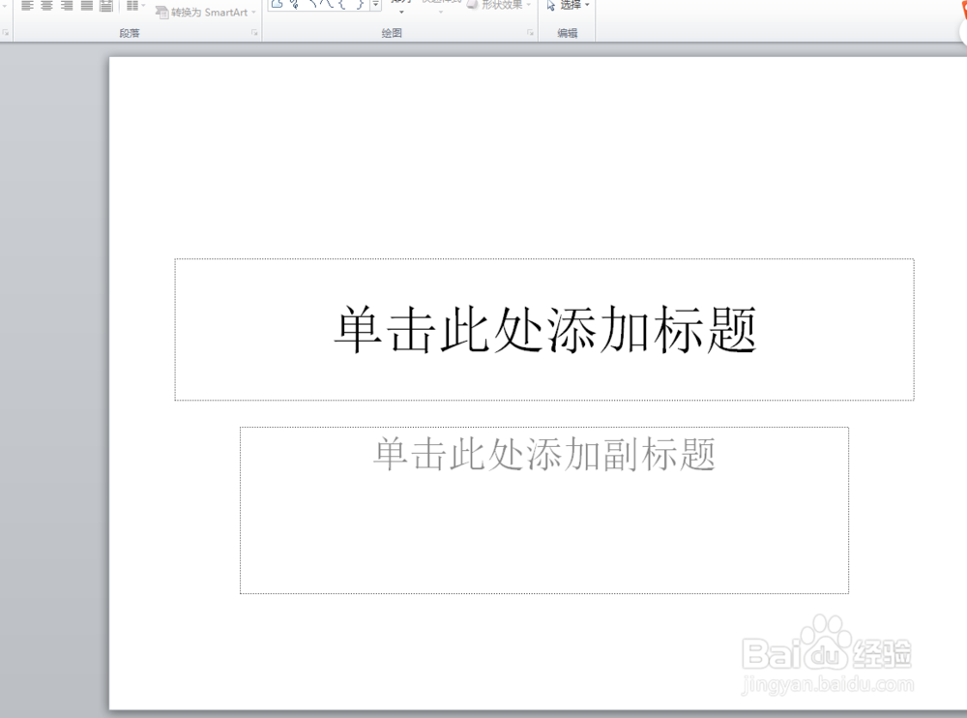Select the align-left icon
Viewport: 967px width, 718px height.
click(26, 5)
